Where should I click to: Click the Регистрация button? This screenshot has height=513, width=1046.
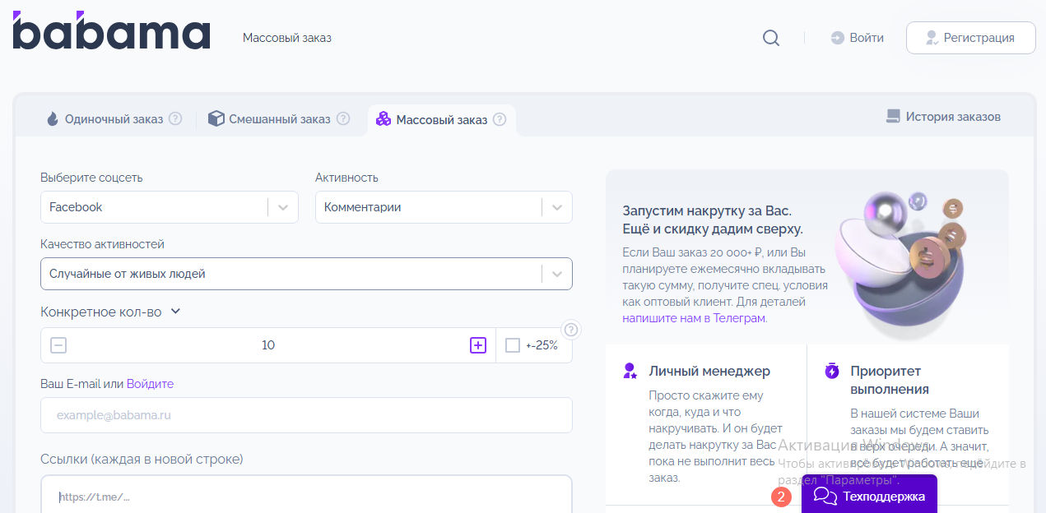tap(970, 38)
